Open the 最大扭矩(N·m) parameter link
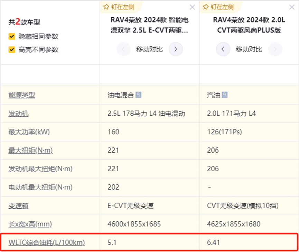 coord(30,151)
